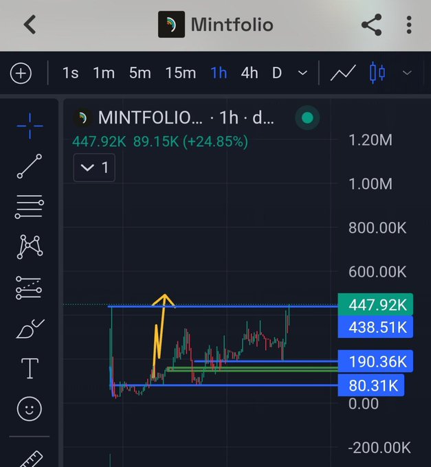
Task: Go back with the left arrow
Action: pyautogui.click(x=30, y=25)
